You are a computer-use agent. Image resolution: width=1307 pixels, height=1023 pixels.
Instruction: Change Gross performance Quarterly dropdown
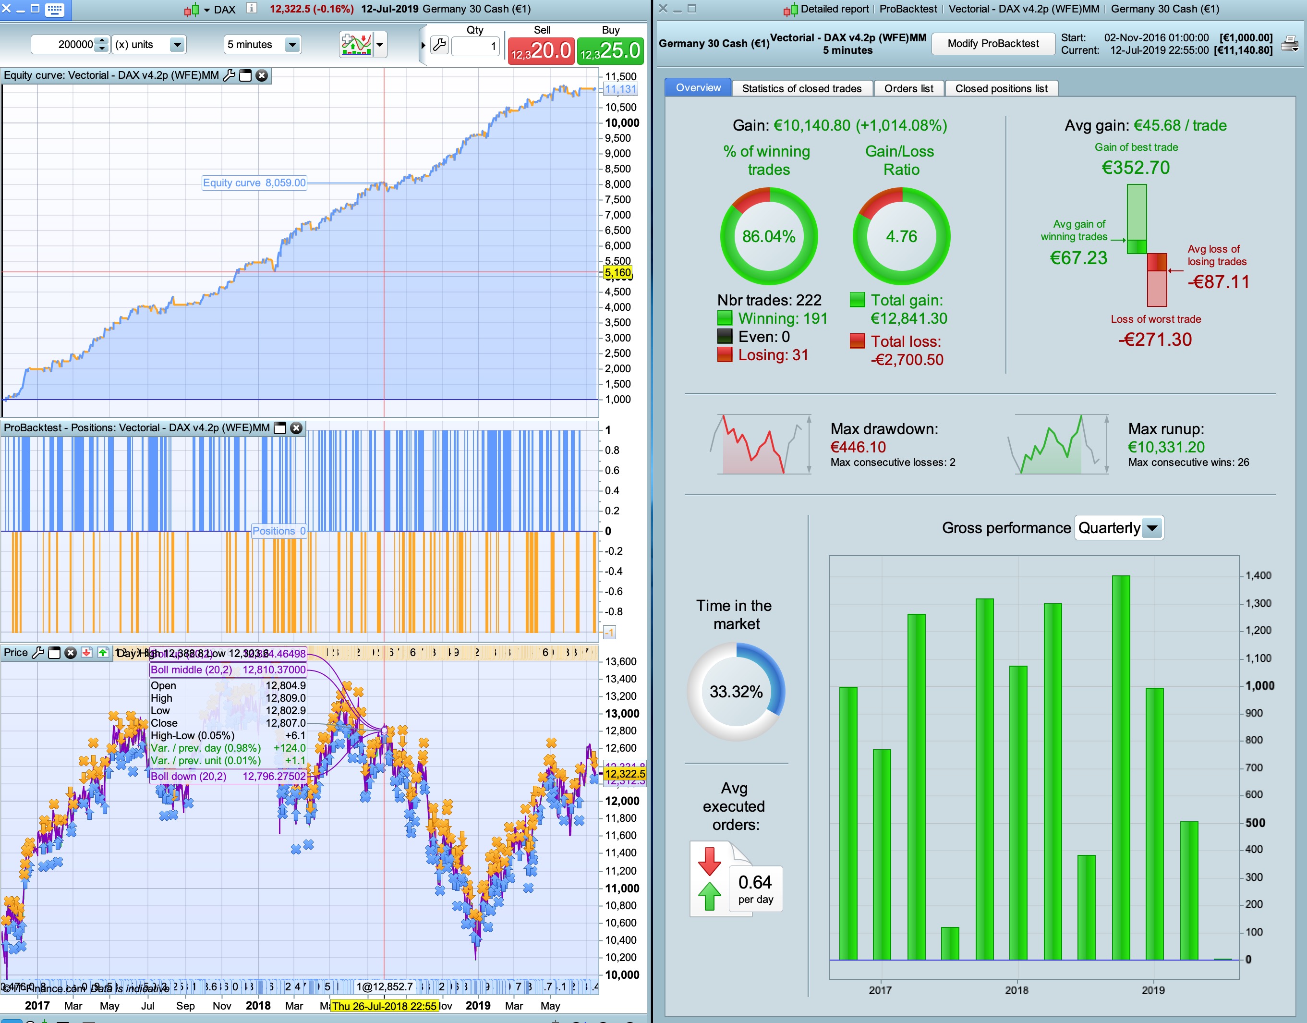(x=1152, y=528)
